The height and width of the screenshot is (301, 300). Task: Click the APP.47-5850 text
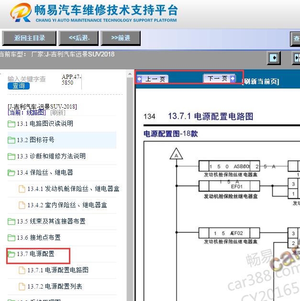point(71,80)
